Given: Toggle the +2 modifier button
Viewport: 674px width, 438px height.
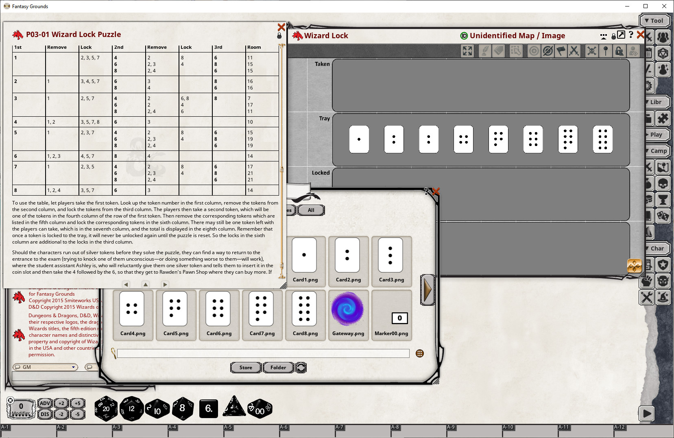Looking at the screenshot, I should click(x=61, y=403).
